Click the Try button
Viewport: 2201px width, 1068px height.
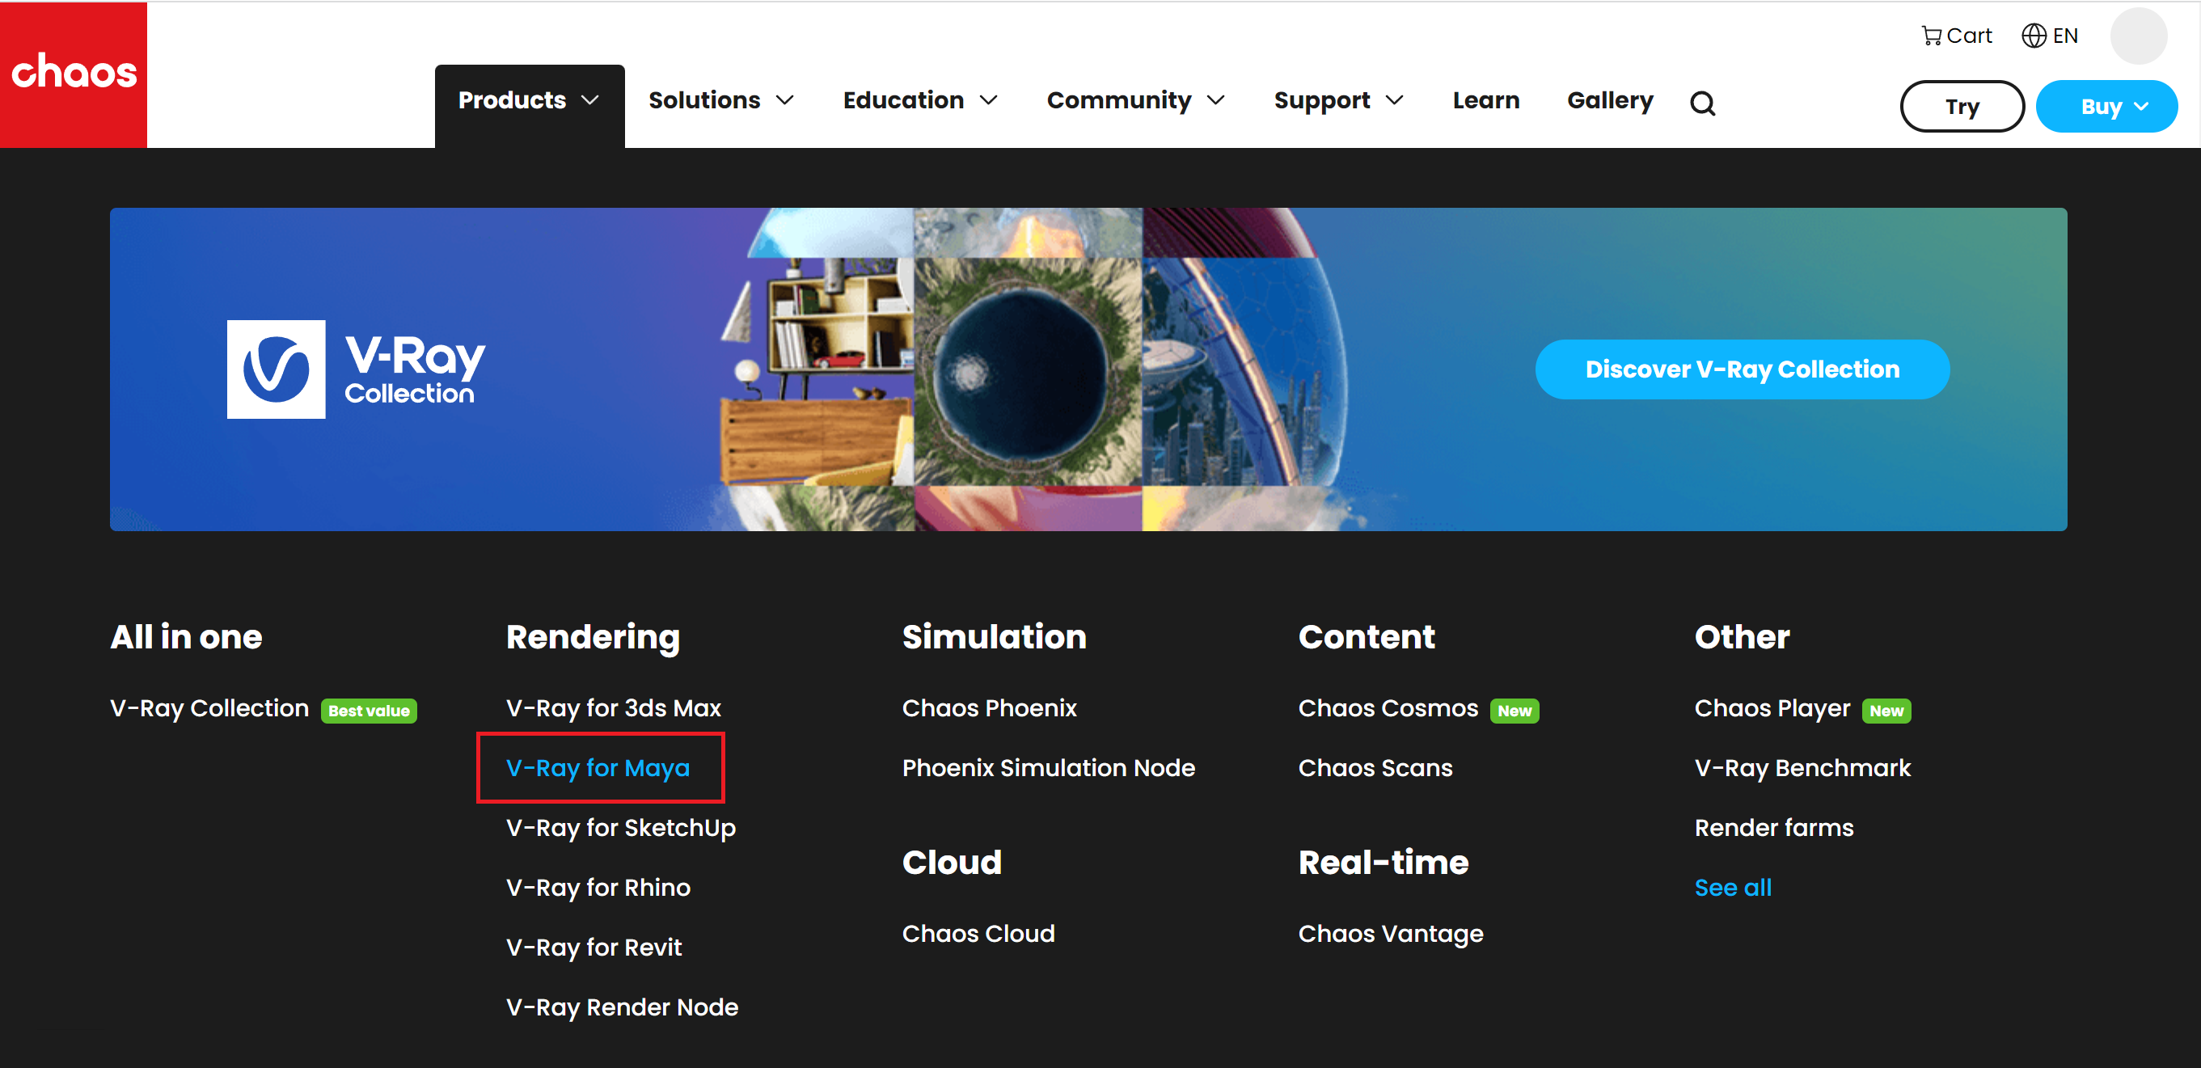pos(1962,106)
